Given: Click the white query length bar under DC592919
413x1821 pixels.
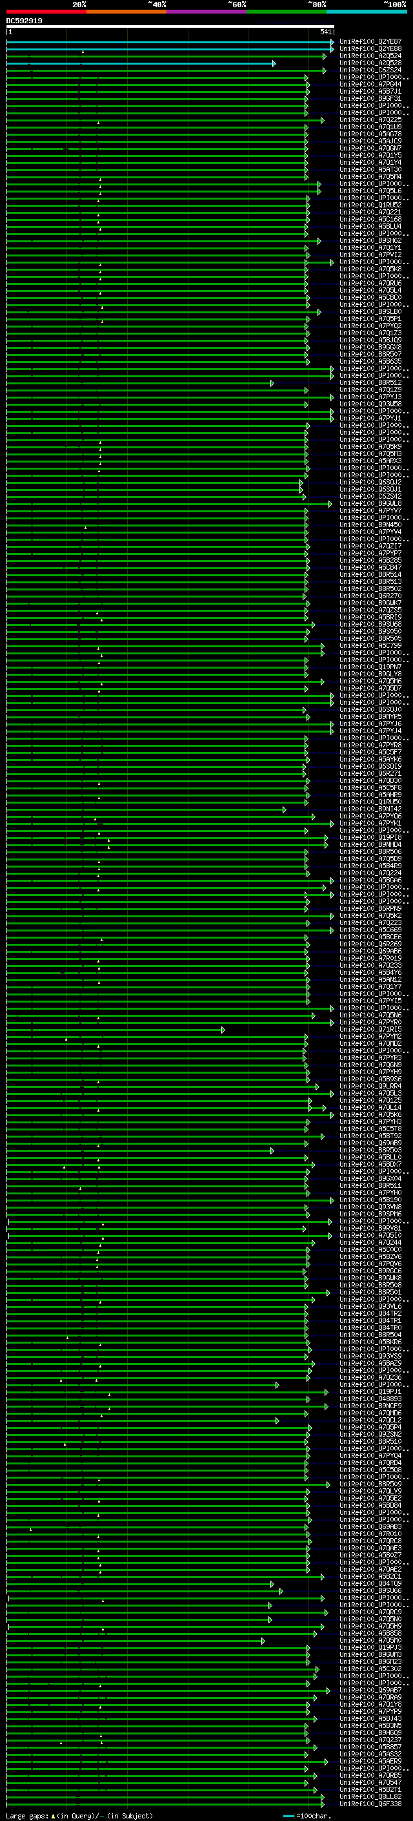Looking at the screenshot, I should click(170, 27).
